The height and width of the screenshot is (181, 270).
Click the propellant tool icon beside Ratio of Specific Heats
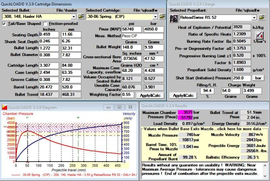tap(259, 35)
